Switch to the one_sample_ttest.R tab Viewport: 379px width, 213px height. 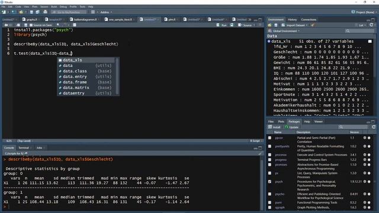pos(120,20)
